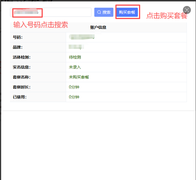
Task: Click the 活体检测 row label
Action: click(x=22, y=57)
